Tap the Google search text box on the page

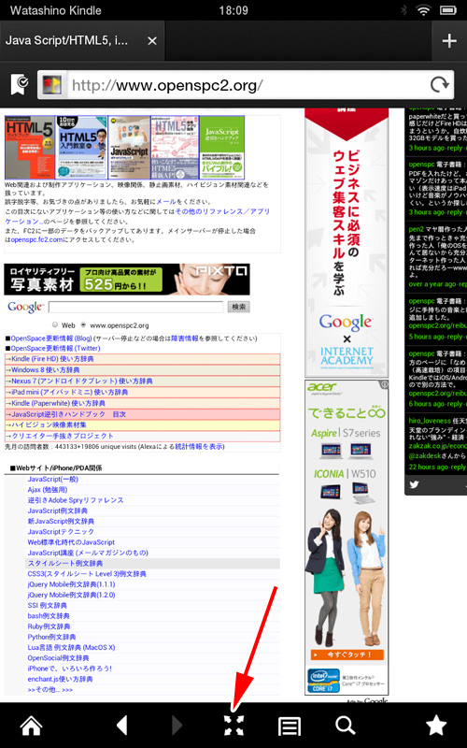(x=135, y=307)
